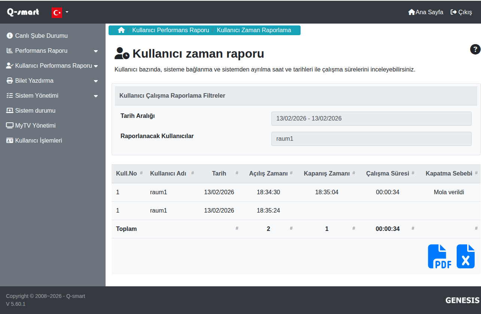The width and height of the screenshot is (481, 314).
Task: Expand the Bilet Yazdırma menu
Action: (52, 81)
